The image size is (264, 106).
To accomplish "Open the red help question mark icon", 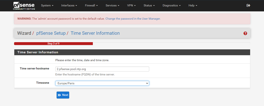I will tap(245, 33).
